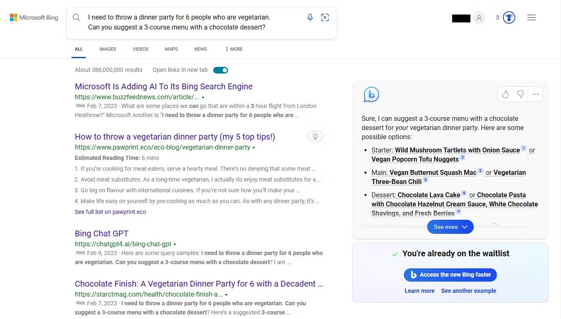
Task: Switch to the NEWS tab
Action: pos(200,49)
